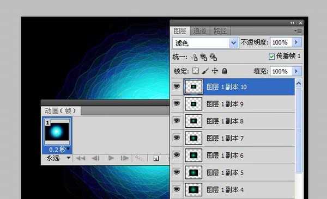Switch to the 路径 tab

[220, 31]
